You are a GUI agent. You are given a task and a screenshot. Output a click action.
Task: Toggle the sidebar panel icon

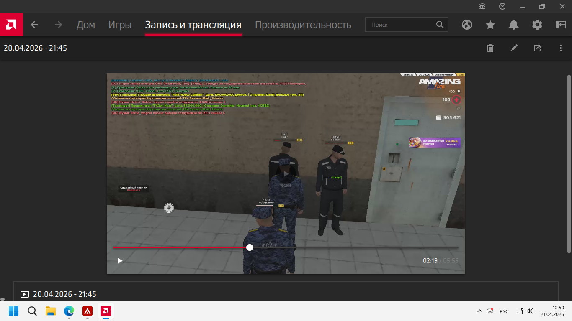(561, 25)
